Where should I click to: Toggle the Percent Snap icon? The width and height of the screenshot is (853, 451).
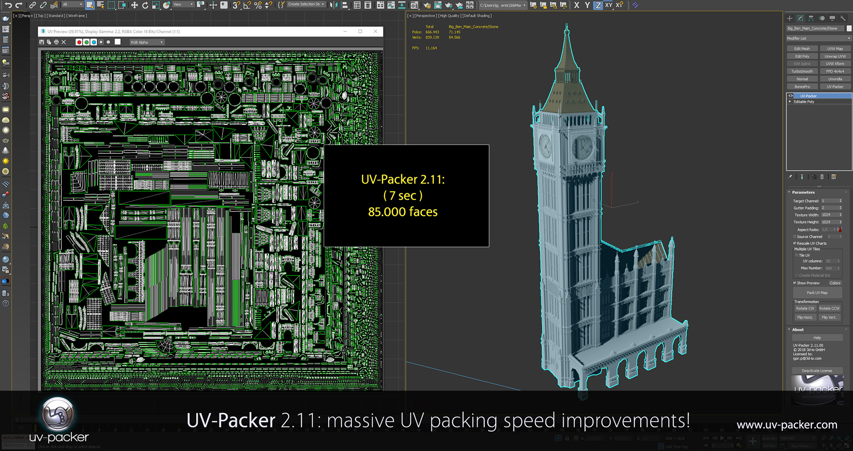point(258,5)
